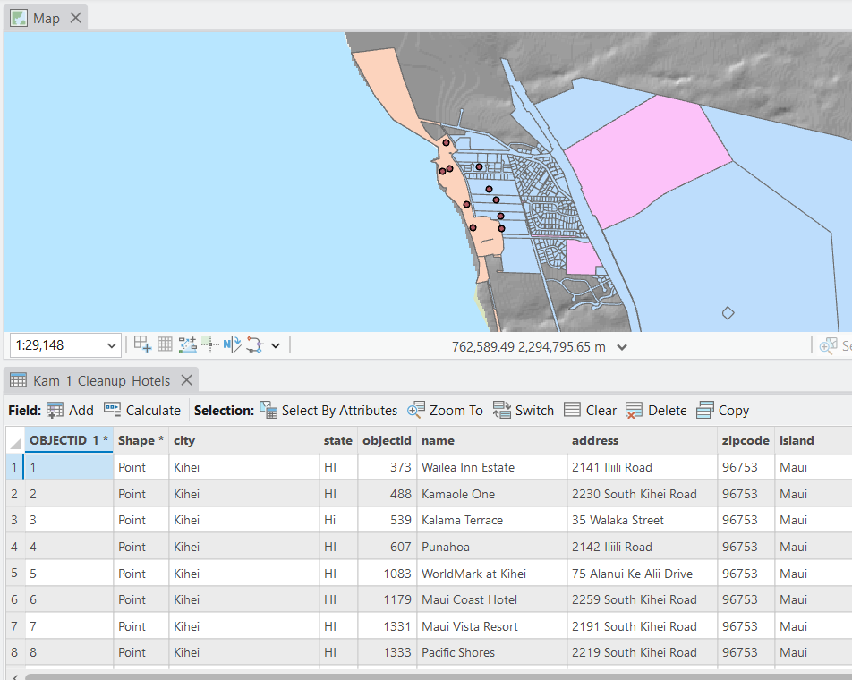Click Copy selection button

pos(723,411)
